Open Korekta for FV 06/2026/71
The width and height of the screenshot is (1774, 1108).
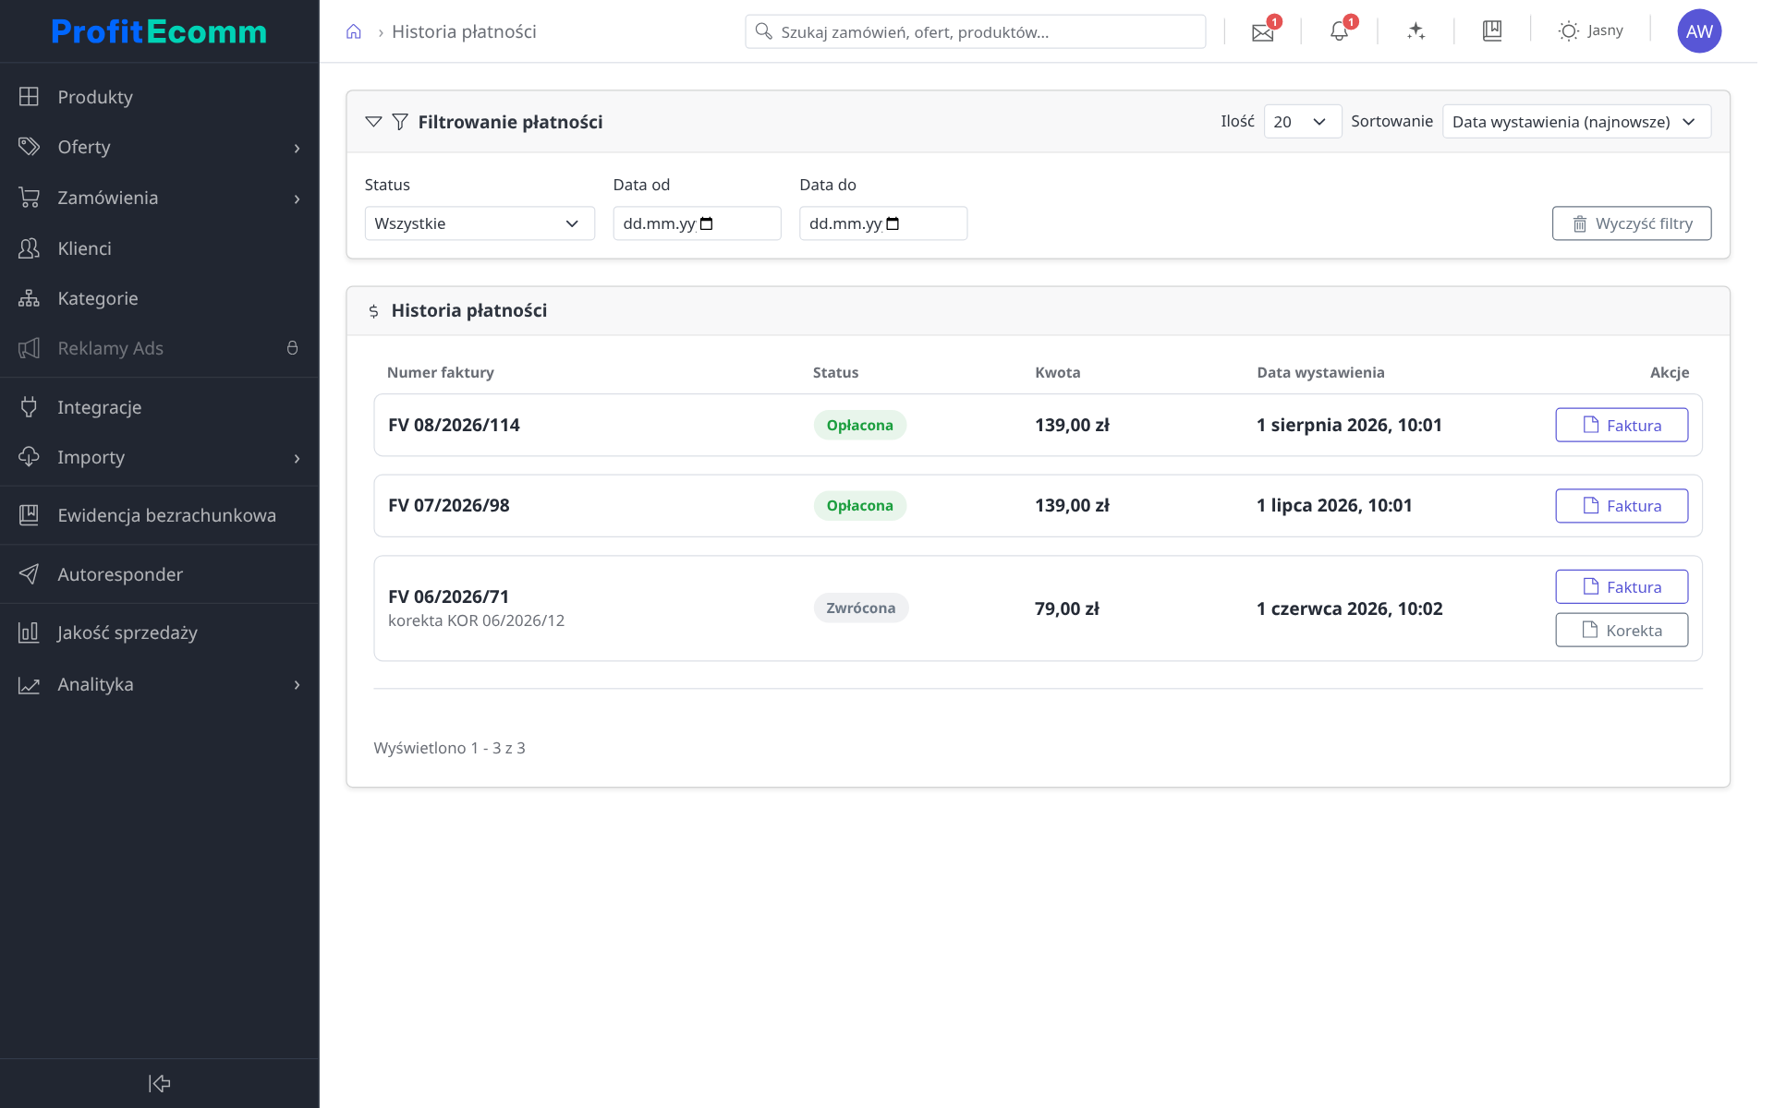click(1622, 630)
